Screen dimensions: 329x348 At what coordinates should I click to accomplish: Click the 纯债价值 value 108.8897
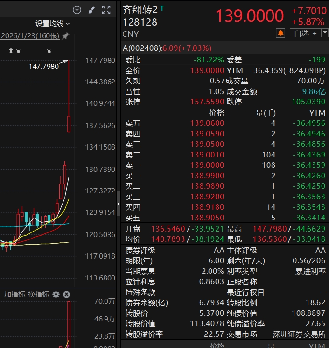pyautogui.click(x=308, y=313)
